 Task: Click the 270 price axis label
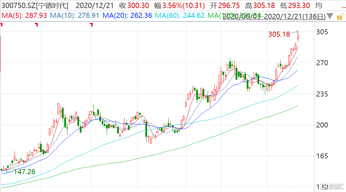(x=322, y=63)
